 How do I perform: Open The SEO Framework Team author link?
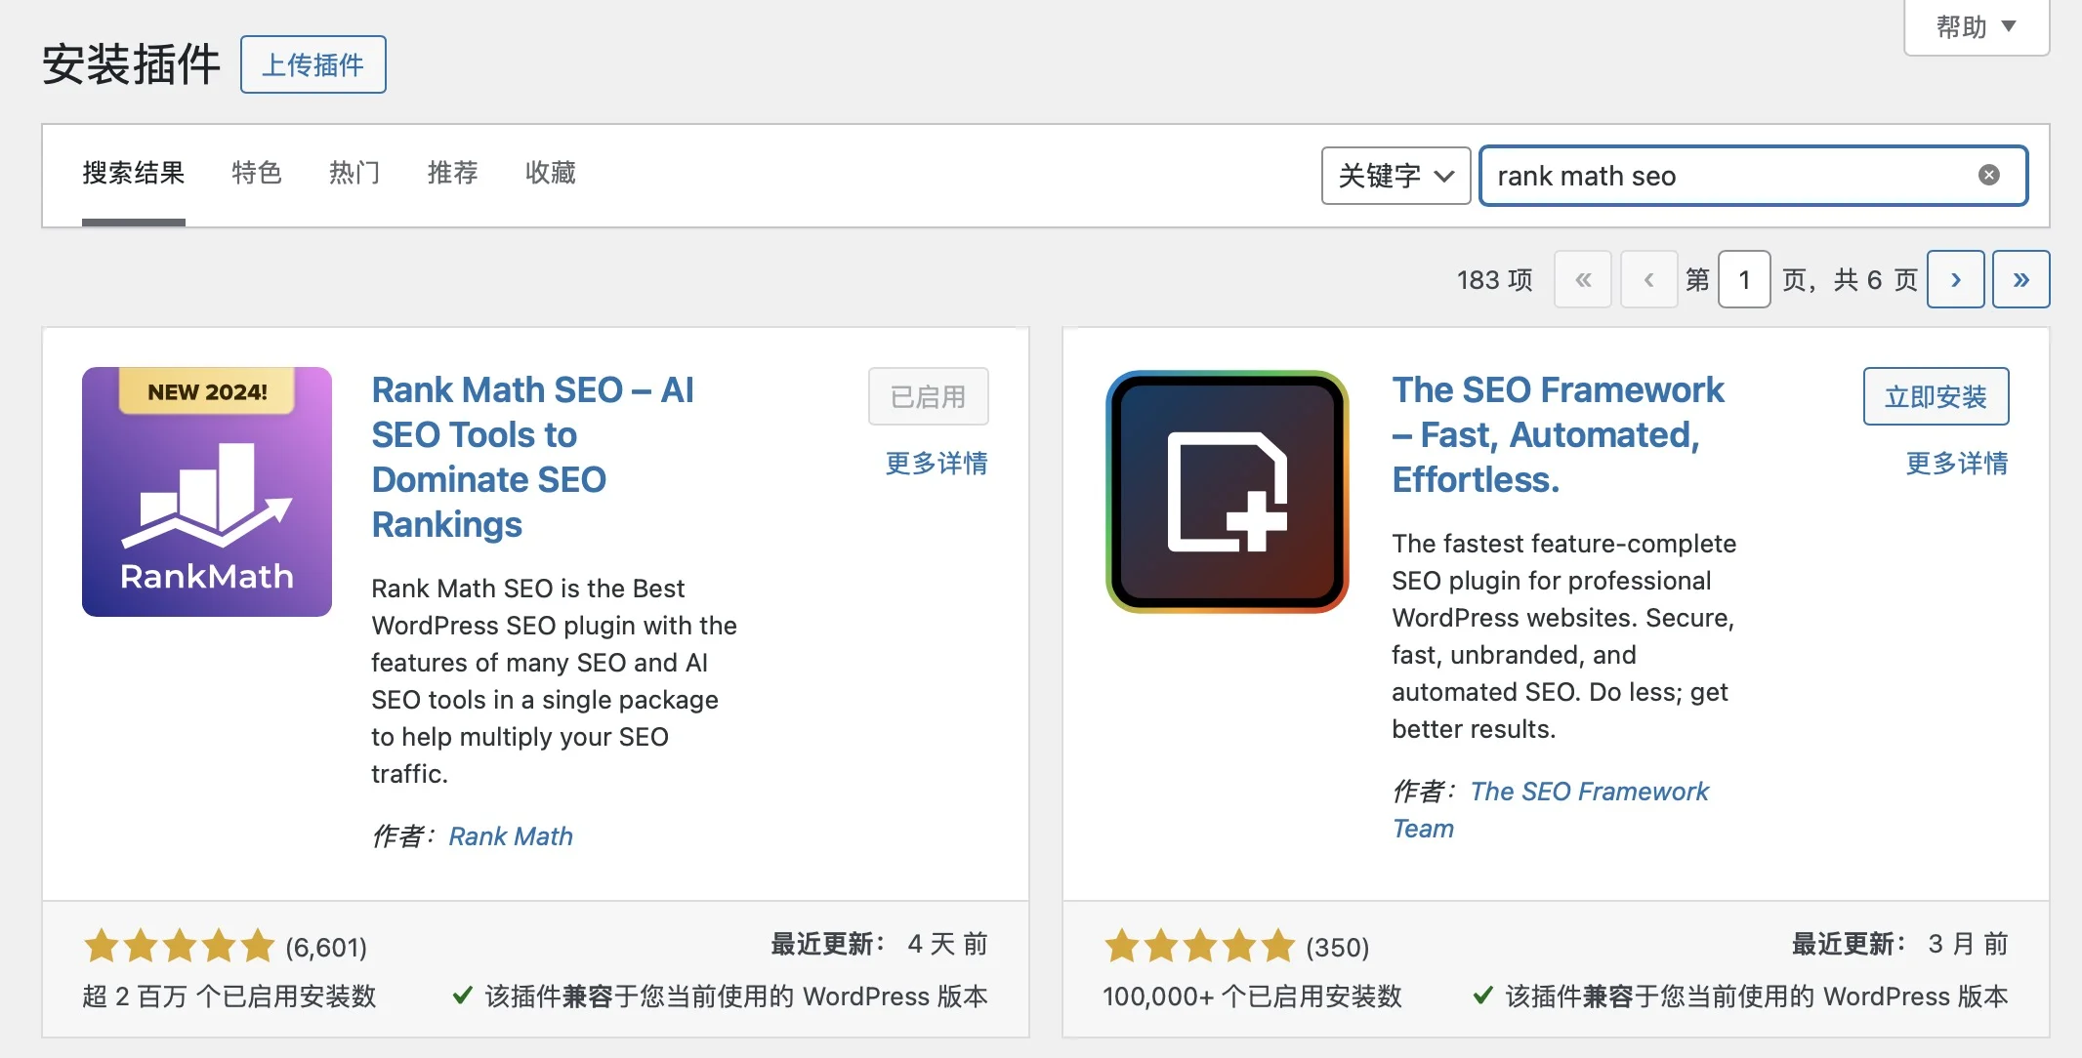coord(1551,810)
